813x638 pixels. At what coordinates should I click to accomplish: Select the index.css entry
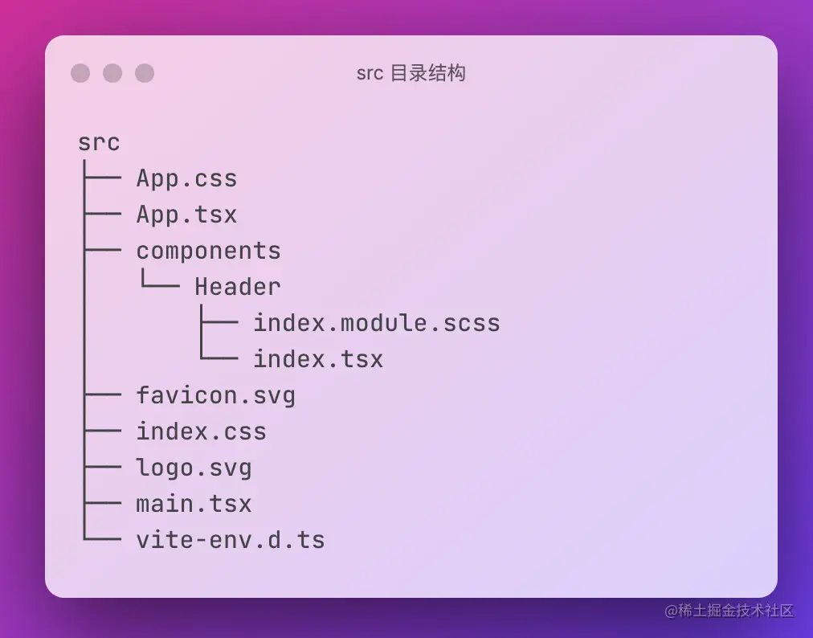[201, 431]
